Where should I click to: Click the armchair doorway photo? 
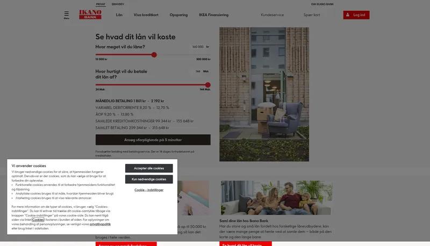click(264, 94)
